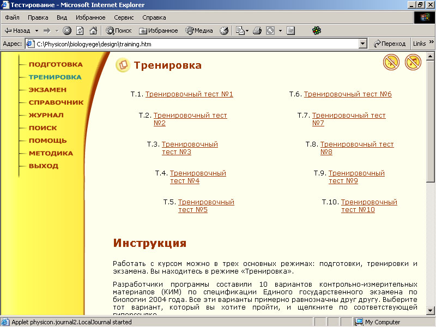Open Медиа panel from toolbar
The image size is (436, 327).
tap(199, 31)
